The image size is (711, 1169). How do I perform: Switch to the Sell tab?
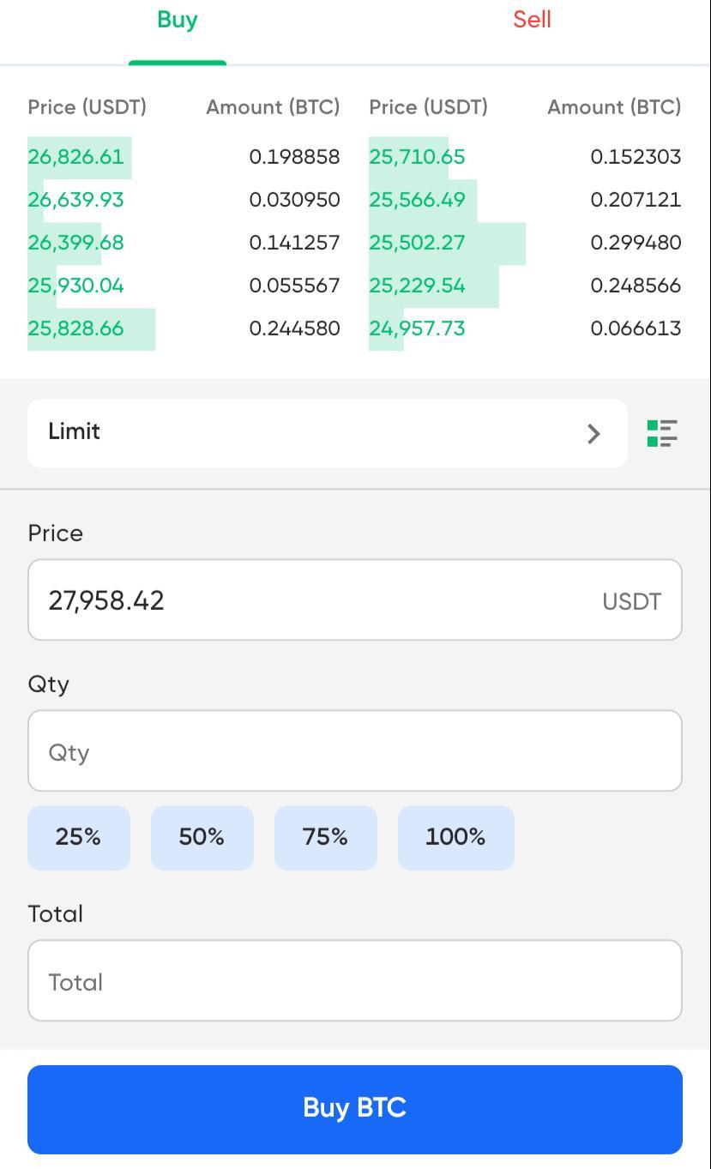tap(532, 21)
